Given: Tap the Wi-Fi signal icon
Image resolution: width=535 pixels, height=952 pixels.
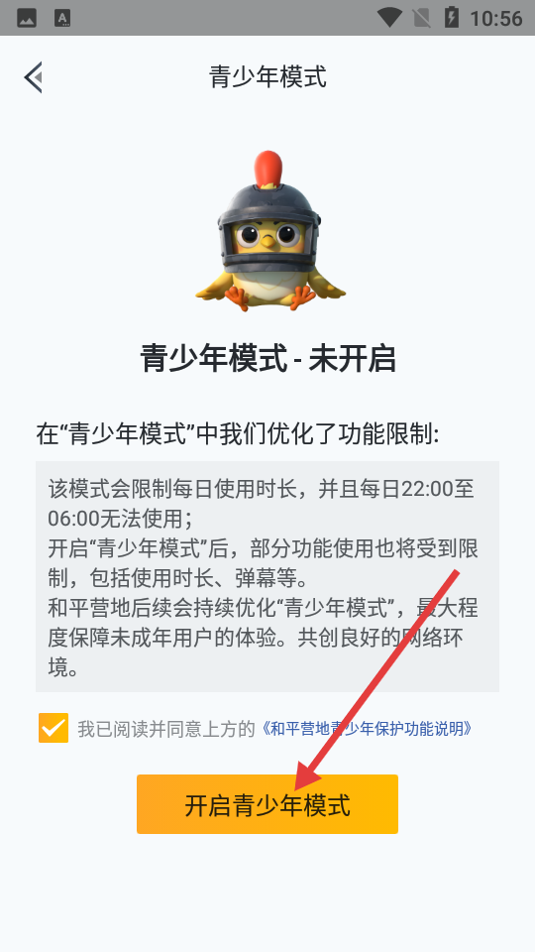Looking at the screenshot, I should (388, 18).
